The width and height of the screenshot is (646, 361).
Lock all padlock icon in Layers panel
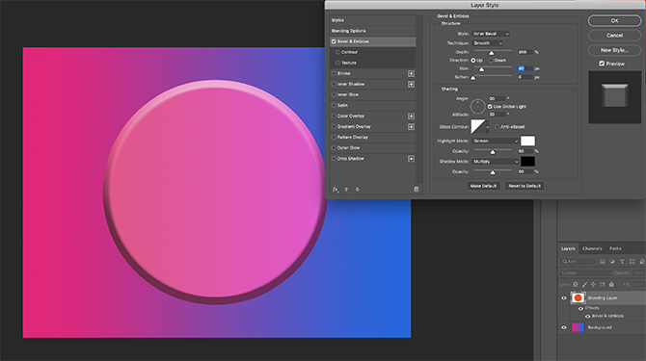611,284
